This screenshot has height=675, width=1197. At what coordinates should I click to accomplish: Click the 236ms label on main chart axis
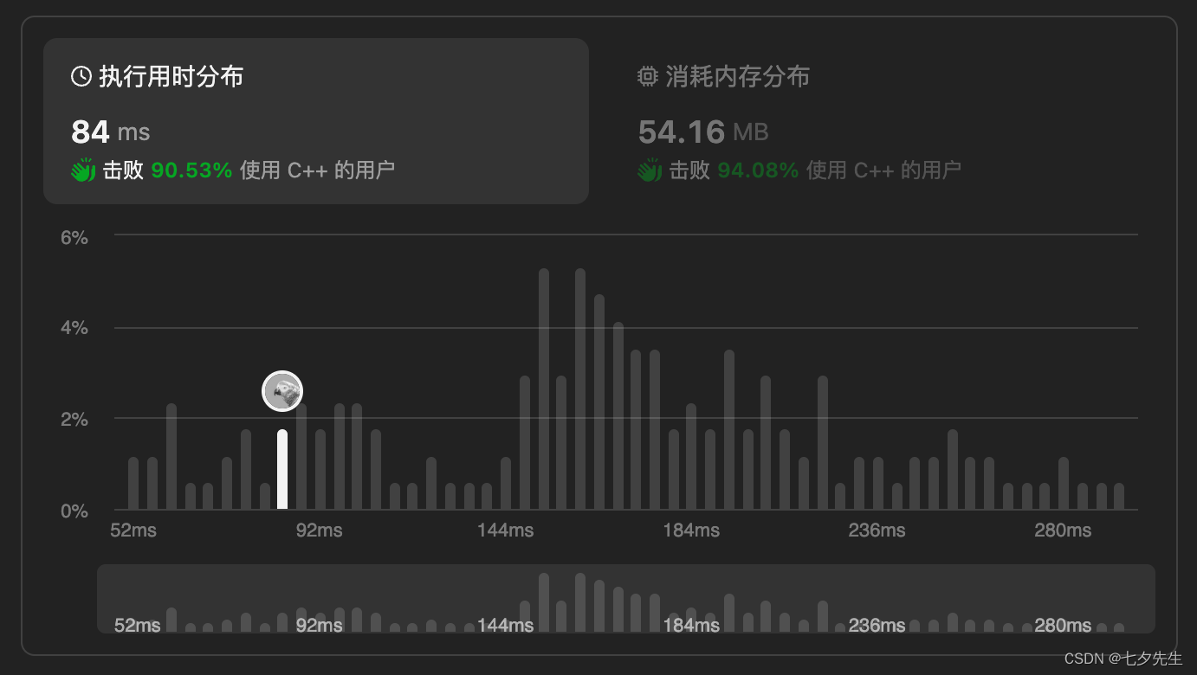877,530
